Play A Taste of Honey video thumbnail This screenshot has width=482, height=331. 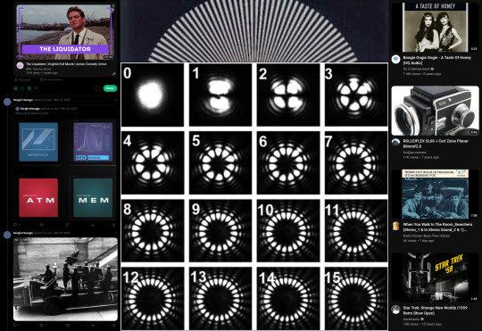pyautogui.click(x=436, y=28)
